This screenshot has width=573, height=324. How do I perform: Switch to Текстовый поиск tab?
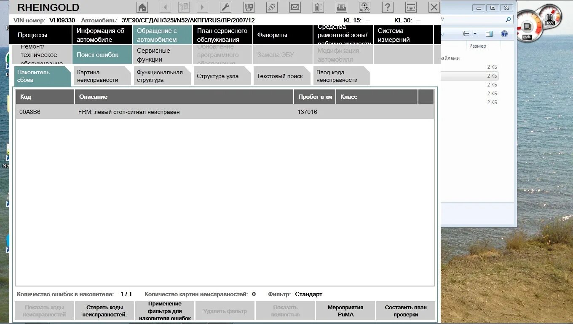click(x=282, y=76)
